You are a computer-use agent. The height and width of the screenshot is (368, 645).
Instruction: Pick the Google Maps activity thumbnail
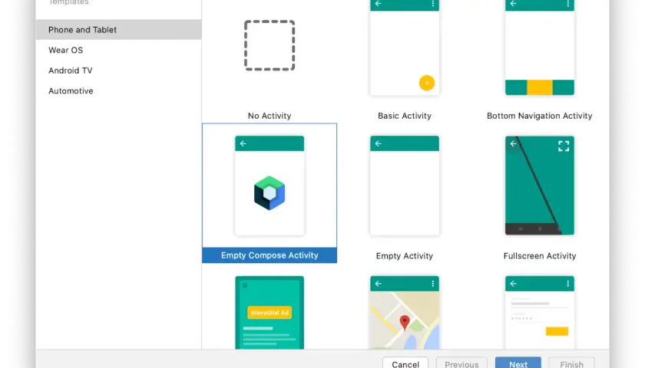[x=405, y=313]
